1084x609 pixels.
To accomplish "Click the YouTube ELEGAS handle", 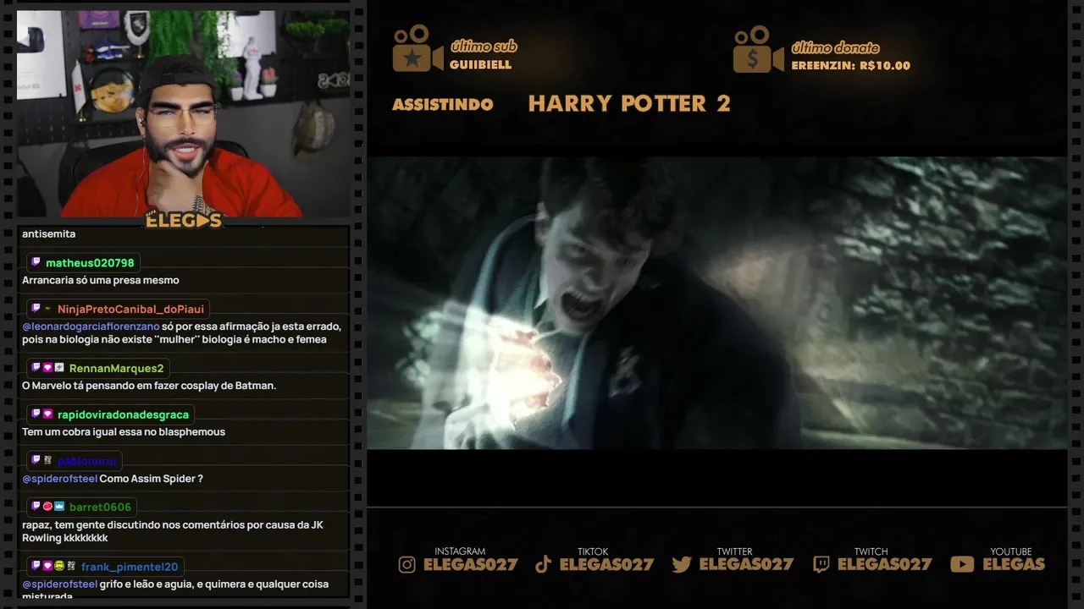I will click(x=1014, y=564).
